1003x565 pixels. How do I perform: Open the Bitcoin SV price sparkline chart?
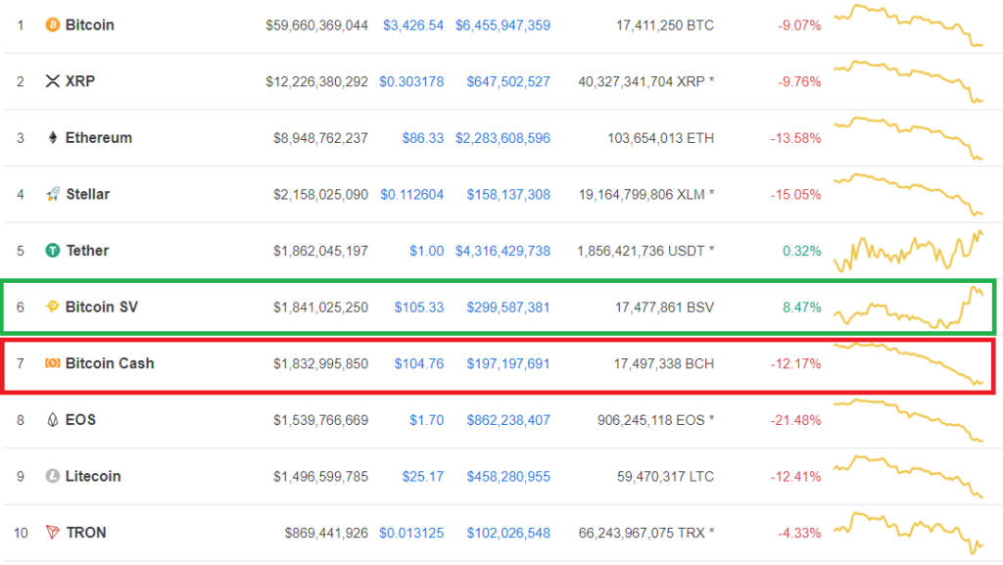[x=908, y=306]
